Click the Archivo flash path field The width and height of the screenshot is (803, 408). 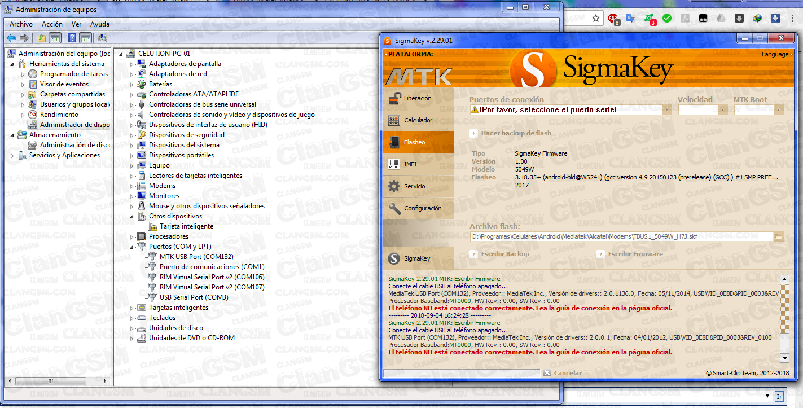[x=621, y=237]
